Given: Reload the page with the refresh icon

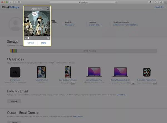Looking at the screenshot, I should (116, 2).
